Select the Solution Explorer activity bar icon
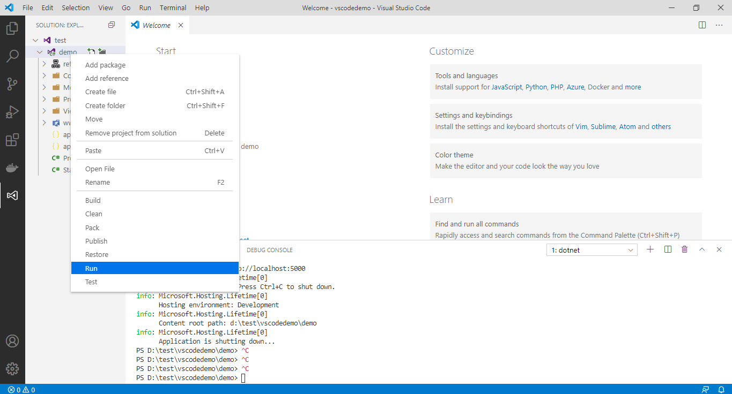The width and height of the screenshot is (732, 394). [12, 195]
